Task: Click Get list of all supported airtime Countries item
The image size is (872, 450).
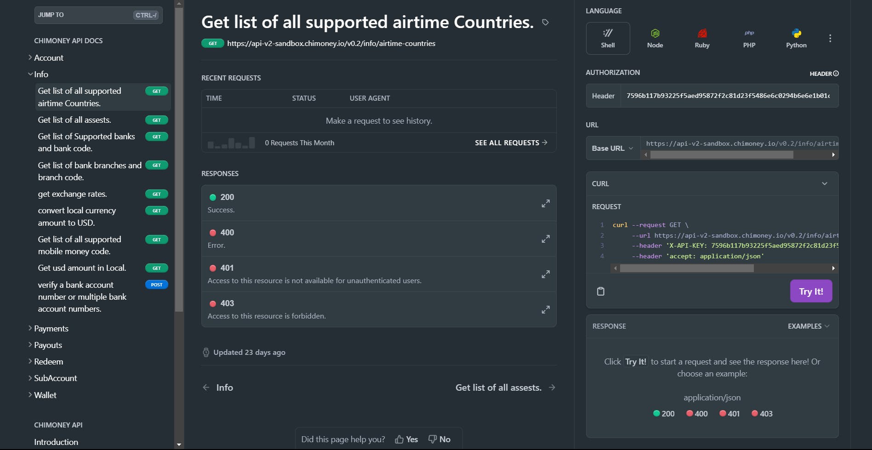Action: (x=103, y=97)
